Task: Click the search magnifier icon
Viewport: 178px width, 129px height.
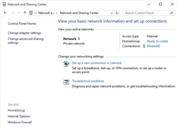Action: pos(171,13)
